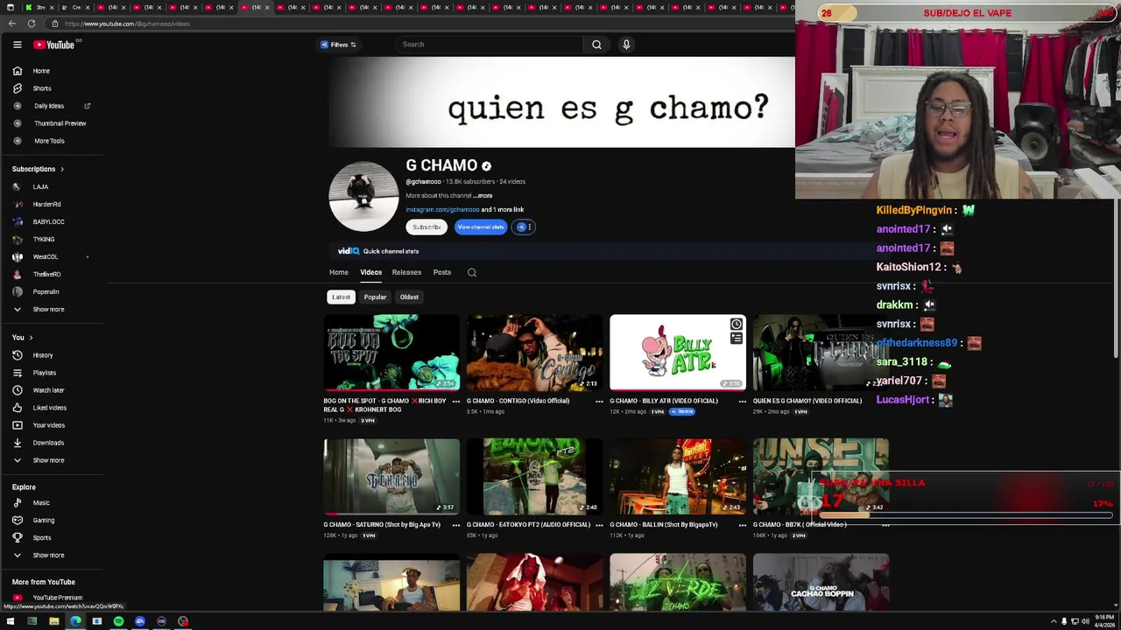1121x630 pixels.
Task: Click the YouTube search input field
Action: pyautogui.click(x=489, y=45)
